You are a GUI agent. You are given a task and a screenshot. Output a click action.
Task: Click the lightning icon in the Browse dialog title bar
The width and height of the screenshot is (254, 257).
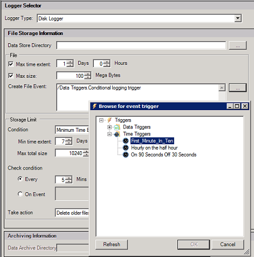94,106
